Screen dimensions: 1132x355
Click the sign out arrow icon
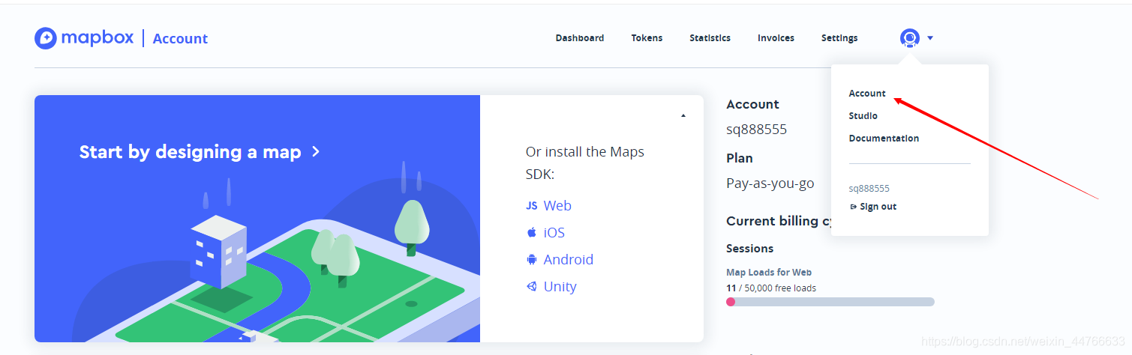[853, 207]
